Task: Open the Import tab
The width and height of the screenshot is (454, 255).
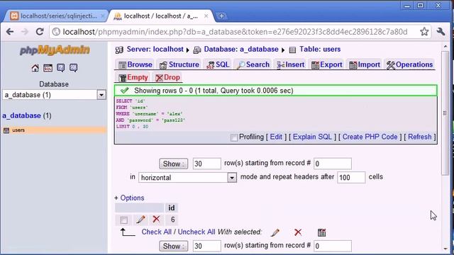Action: (365, 64)
